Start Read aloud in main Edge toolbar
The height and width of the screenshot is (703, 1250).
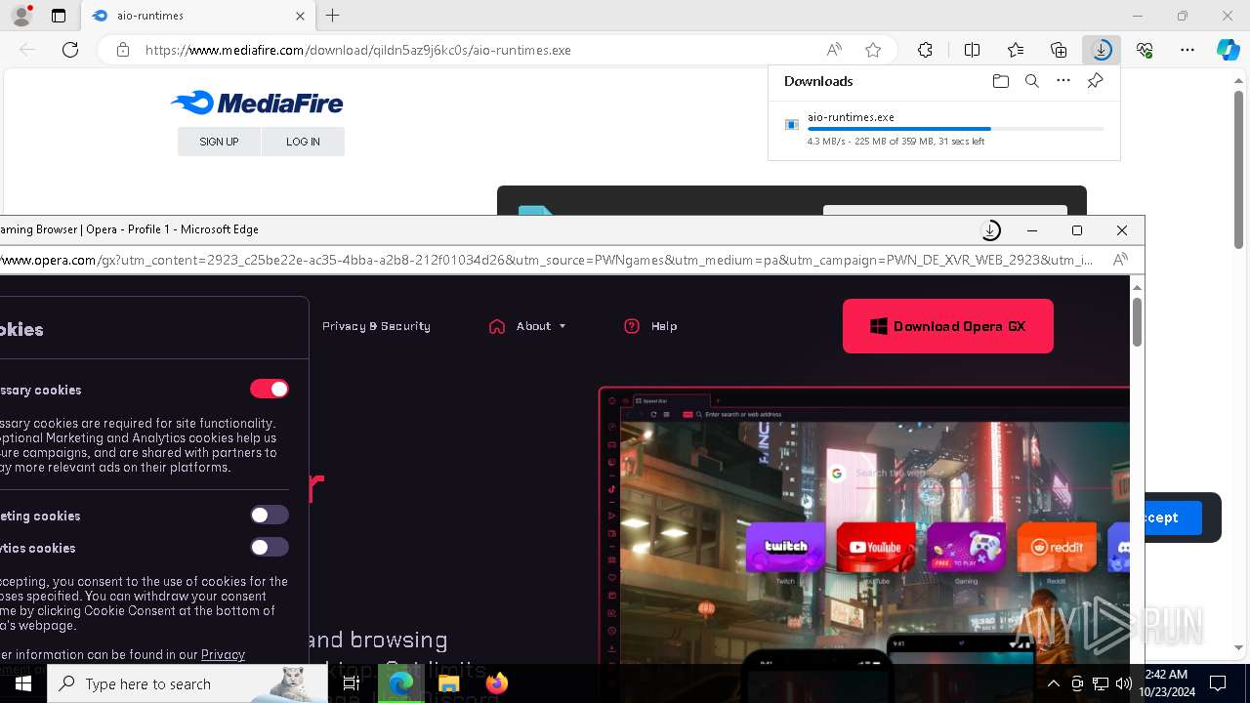(x=834, y=50)
